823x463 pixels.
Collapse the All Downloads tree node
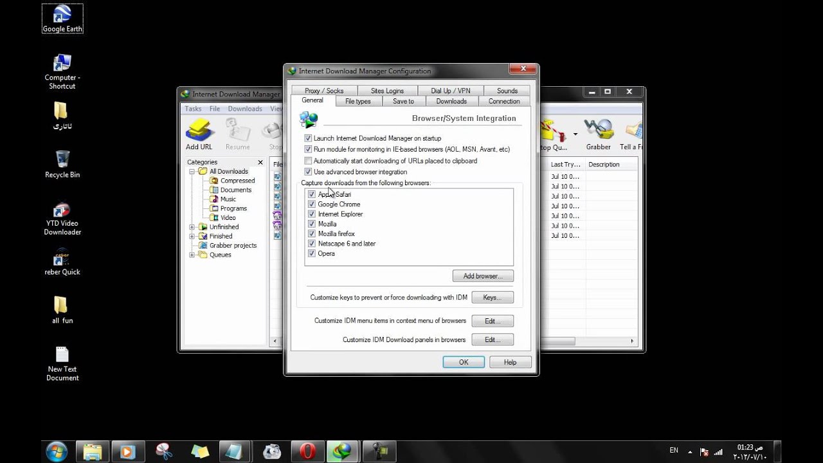click(192, 172)
